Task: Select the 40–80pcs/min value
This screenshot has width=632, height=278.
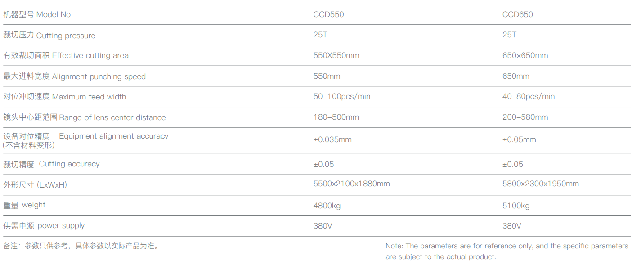Action: pos(528,97)
